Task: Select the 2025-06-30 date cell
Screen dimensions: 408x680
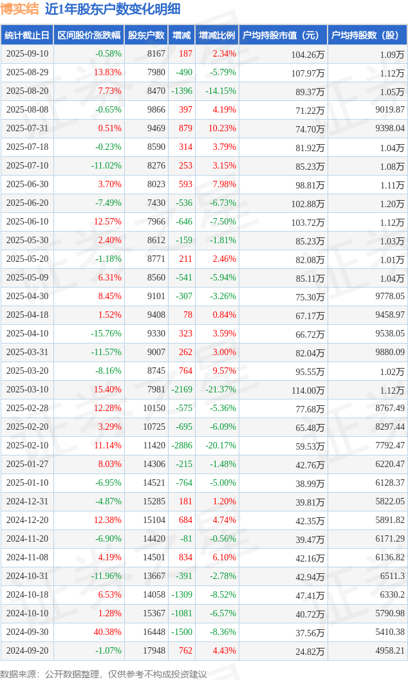Action: tap(26, 185)
